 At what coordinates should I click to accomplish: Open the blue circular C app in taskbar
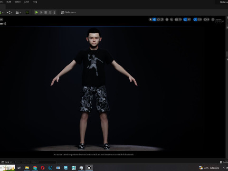point(50,168)
